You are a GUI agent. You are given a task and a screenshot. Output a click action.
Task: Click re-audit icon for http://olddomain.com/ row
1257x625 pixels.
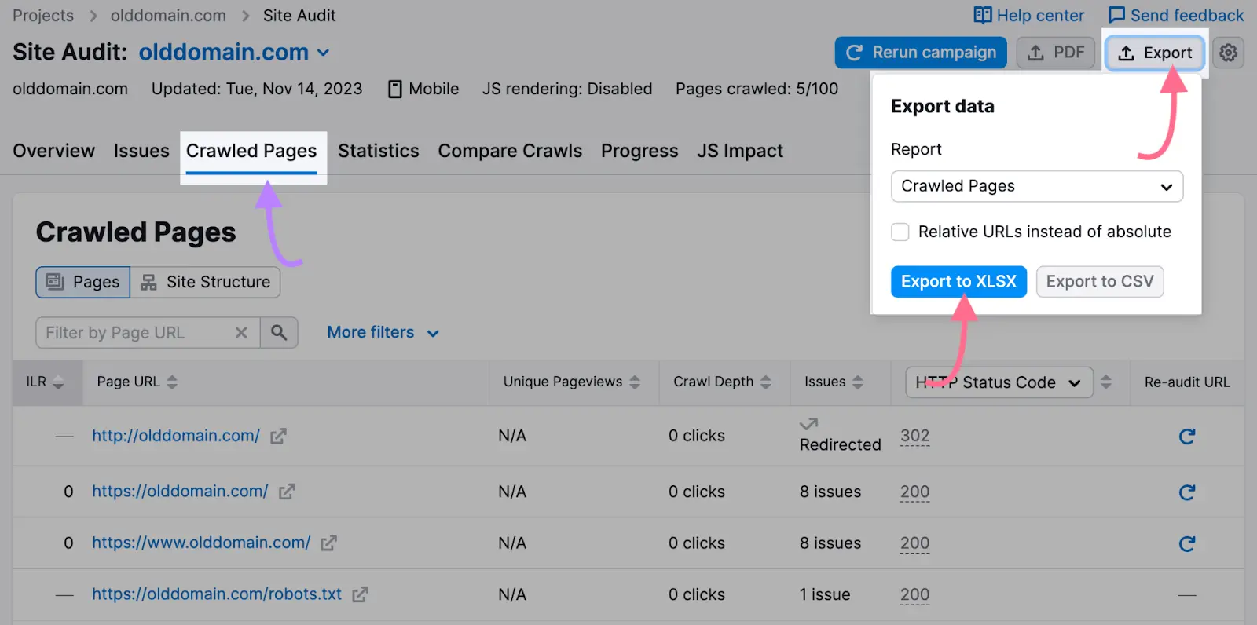point(1186,437)
